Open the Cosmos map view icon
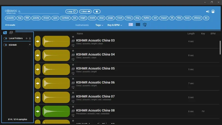 145,25
